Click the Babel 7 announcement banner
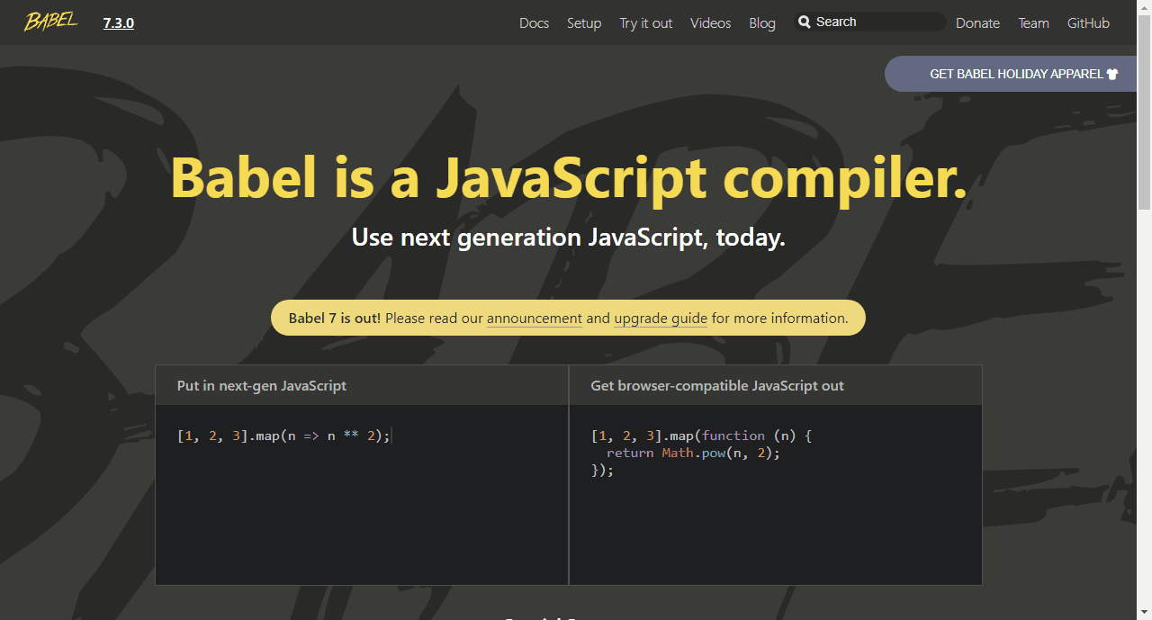 point(567,318)
